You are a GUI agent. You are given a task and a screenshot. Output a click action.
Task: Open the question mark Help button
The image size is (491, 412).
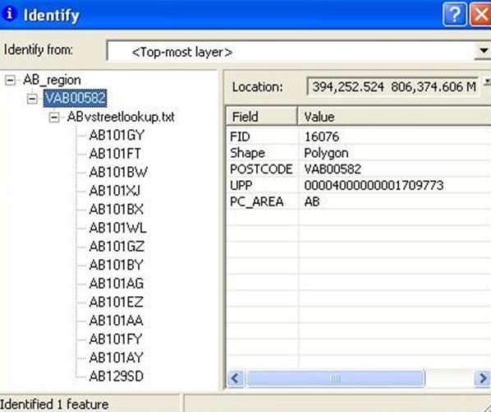pos(455,14)
